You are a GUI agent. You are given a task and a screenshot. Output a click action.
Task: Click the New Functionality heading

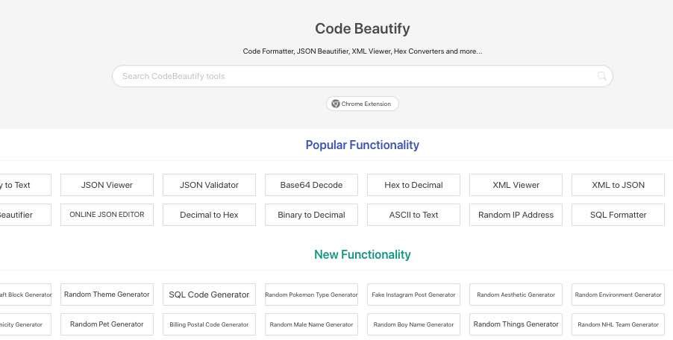click(363, 254)
